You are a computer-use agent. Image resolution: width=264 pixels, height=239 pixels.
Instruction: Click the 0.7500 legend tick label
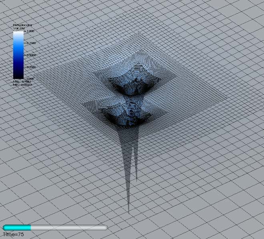[x=31, y=43]
